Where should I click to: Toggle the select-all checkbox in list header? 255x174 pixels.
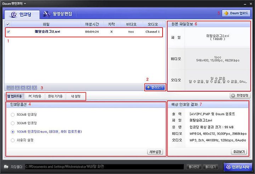click(8, 24)
